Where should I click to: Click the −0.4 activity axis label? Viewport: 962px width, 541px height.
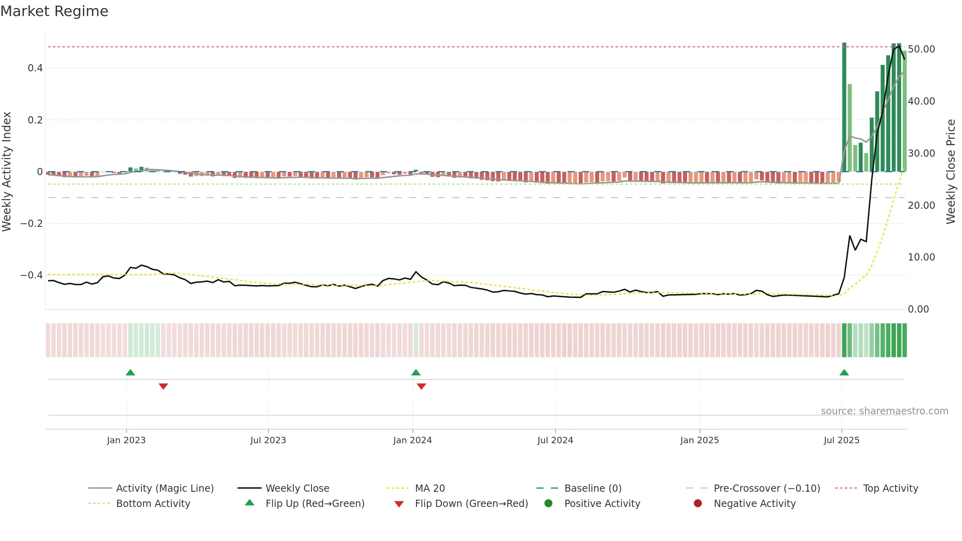click(x=32, y=275)
